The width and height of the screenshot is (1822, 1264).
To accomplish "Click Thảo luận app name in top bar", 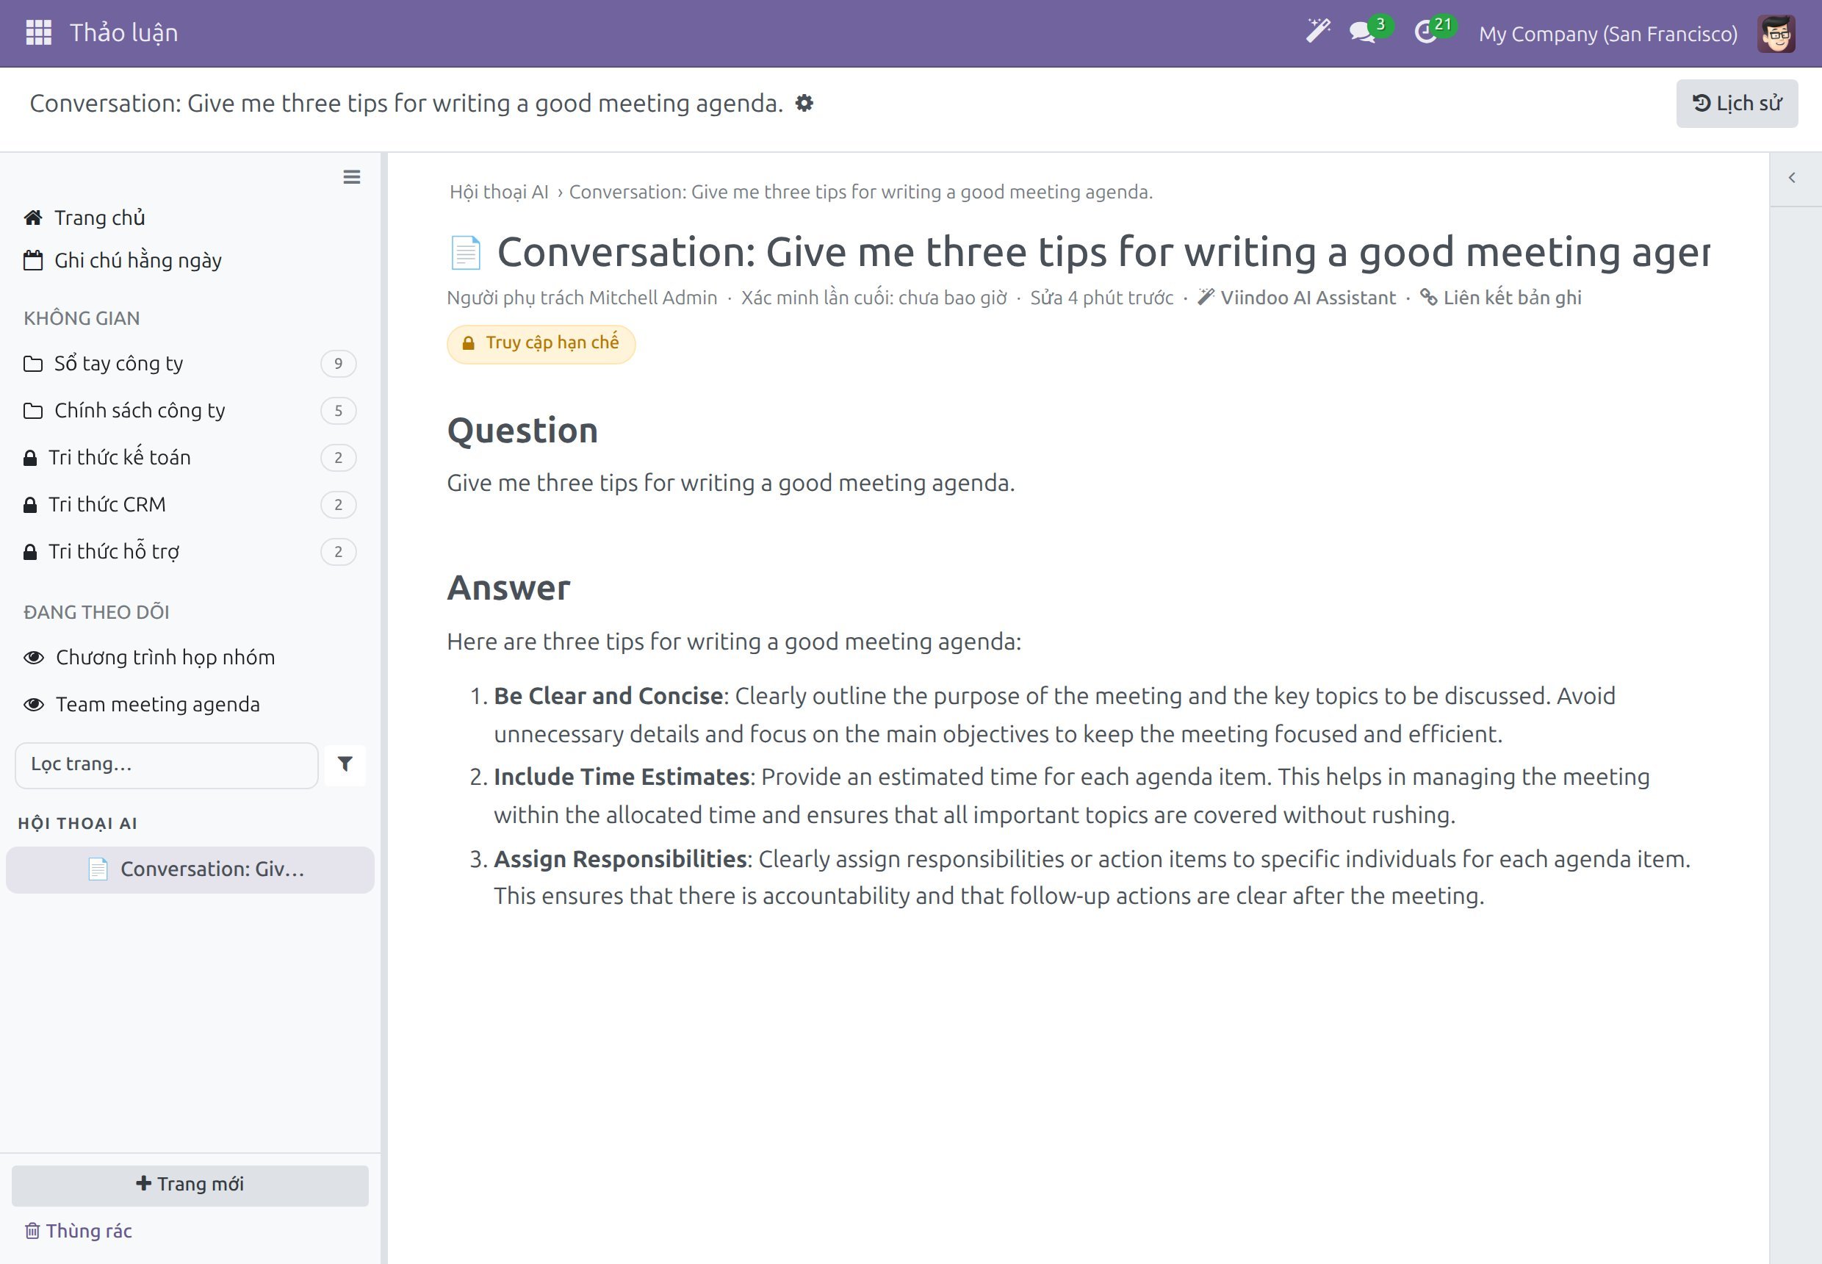I will pyautogui.click(x=123, y=33).
